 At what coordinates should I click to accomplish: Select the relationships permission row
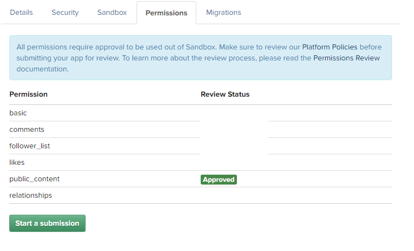[x=201, y=196]
